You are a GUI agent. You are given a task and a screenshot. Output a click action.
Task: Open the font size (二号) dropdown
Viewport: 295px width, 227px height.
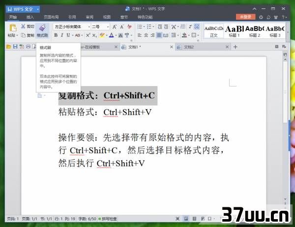(x=108, y=27)
